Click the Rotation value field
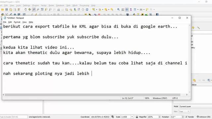The height and width of the screenshot is (119, 212). tap(176, 117)
